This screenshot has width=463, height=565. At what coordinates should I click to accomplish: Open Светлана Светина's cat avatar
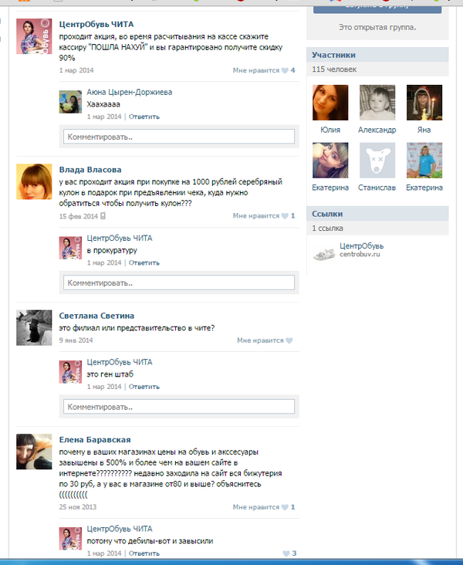click(x=34, y=327)
